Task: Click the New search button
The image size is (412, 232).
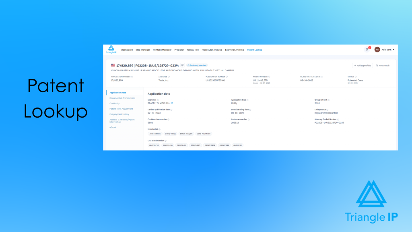Action: point(383,66)
